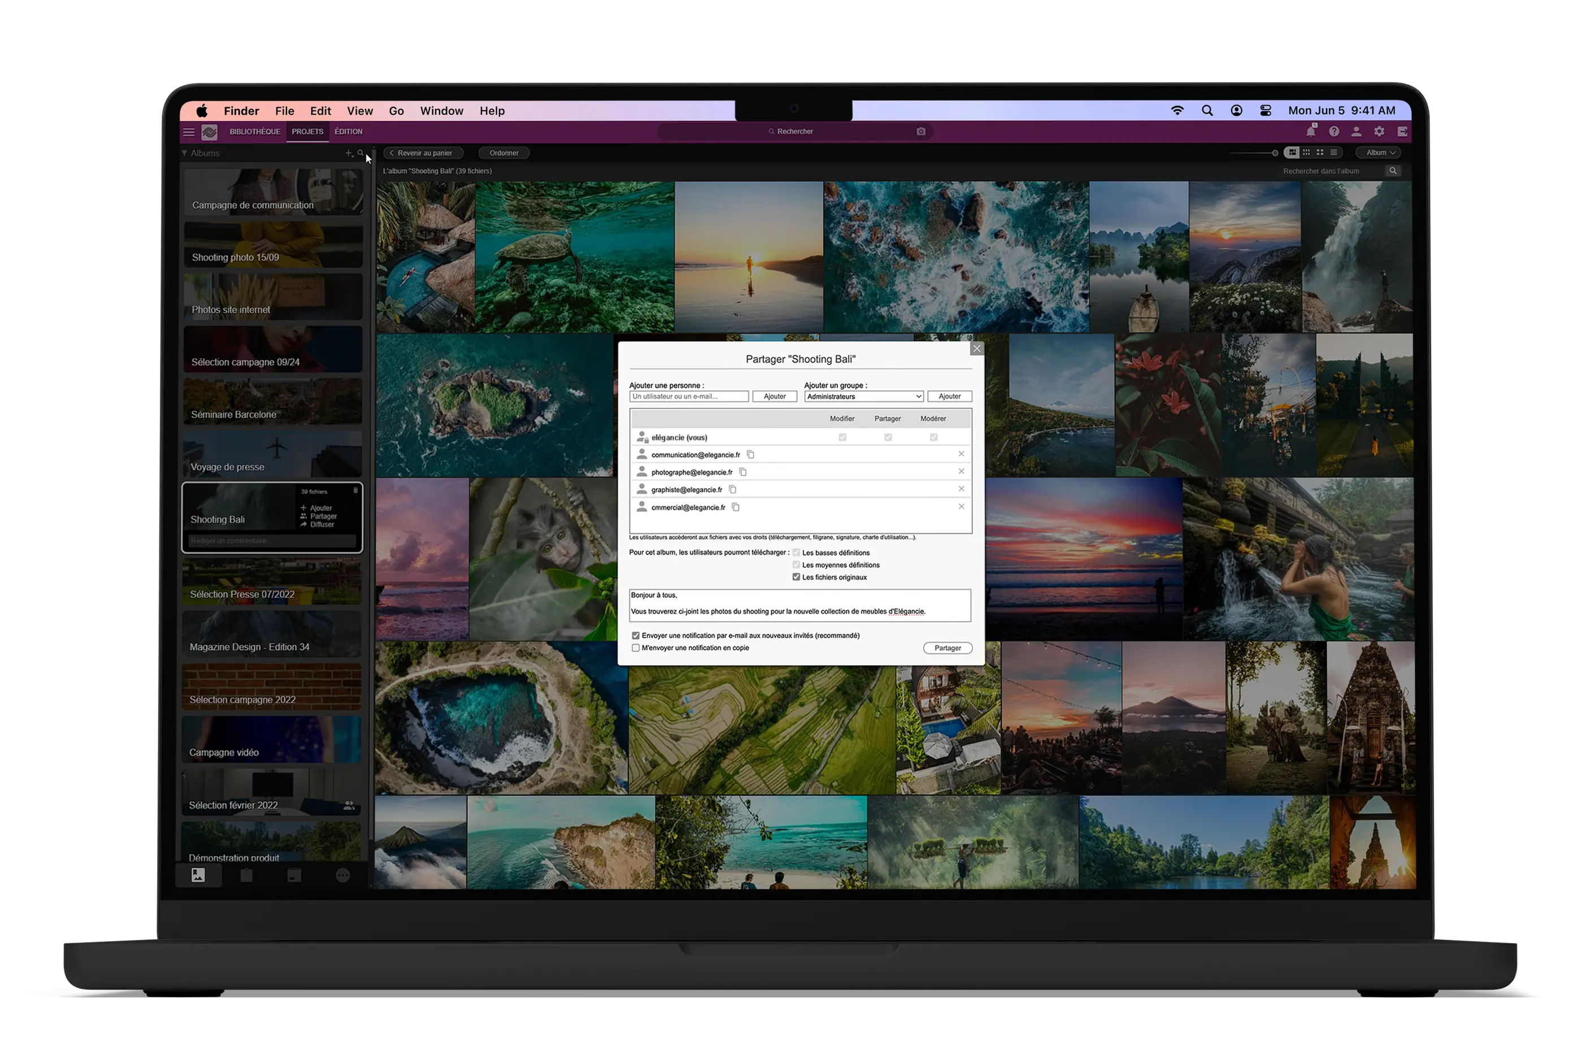Viewport: 1582px width, 1055px height.
Task: Open the hamburger menu top left
Action: [189, 132]
